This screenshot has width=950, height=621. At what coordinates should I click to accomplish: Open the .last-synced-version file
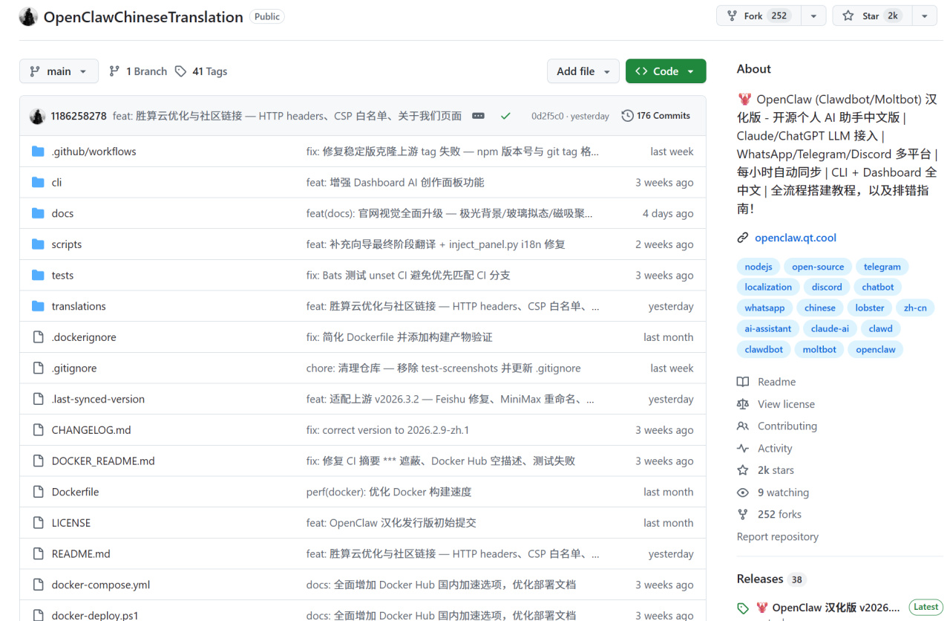(98, 399)
